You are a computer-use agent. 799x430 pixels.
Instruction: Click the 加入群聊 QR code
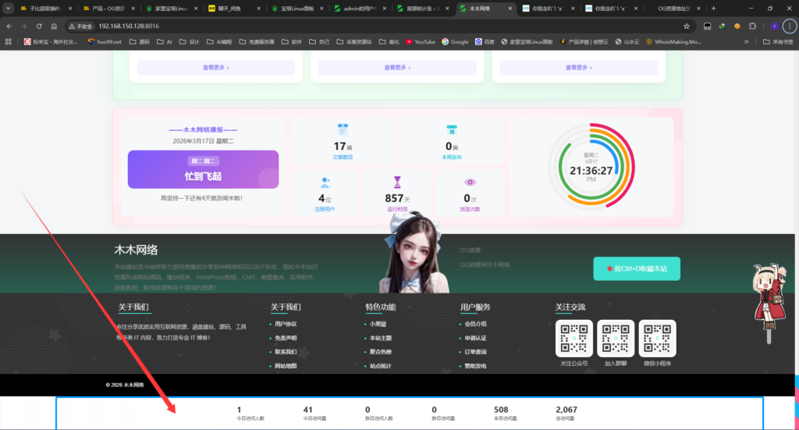(616, 338)
